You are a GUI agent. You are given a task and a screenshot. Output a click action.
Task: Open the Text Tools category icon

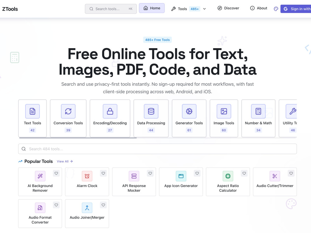pyautogui.click(x=33, y=111)
